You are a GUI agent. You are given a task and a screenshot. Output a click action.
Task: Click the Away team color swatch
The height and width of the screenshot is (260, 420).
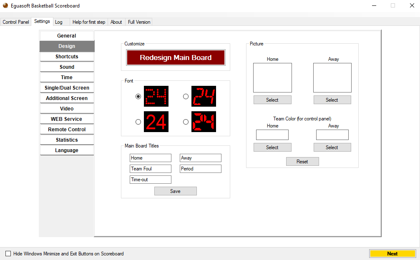332,135
